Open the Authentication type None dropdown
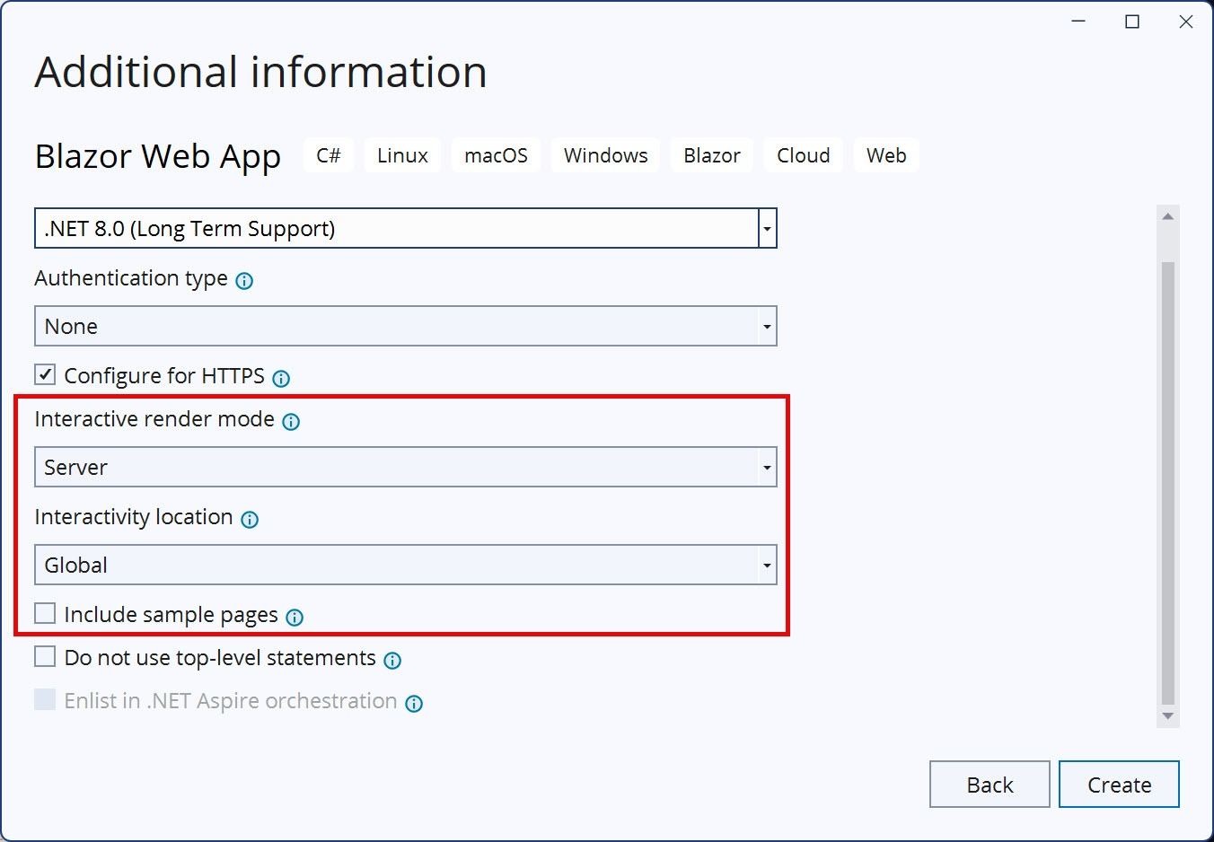Screen dimensions: 1214x842 406,326
